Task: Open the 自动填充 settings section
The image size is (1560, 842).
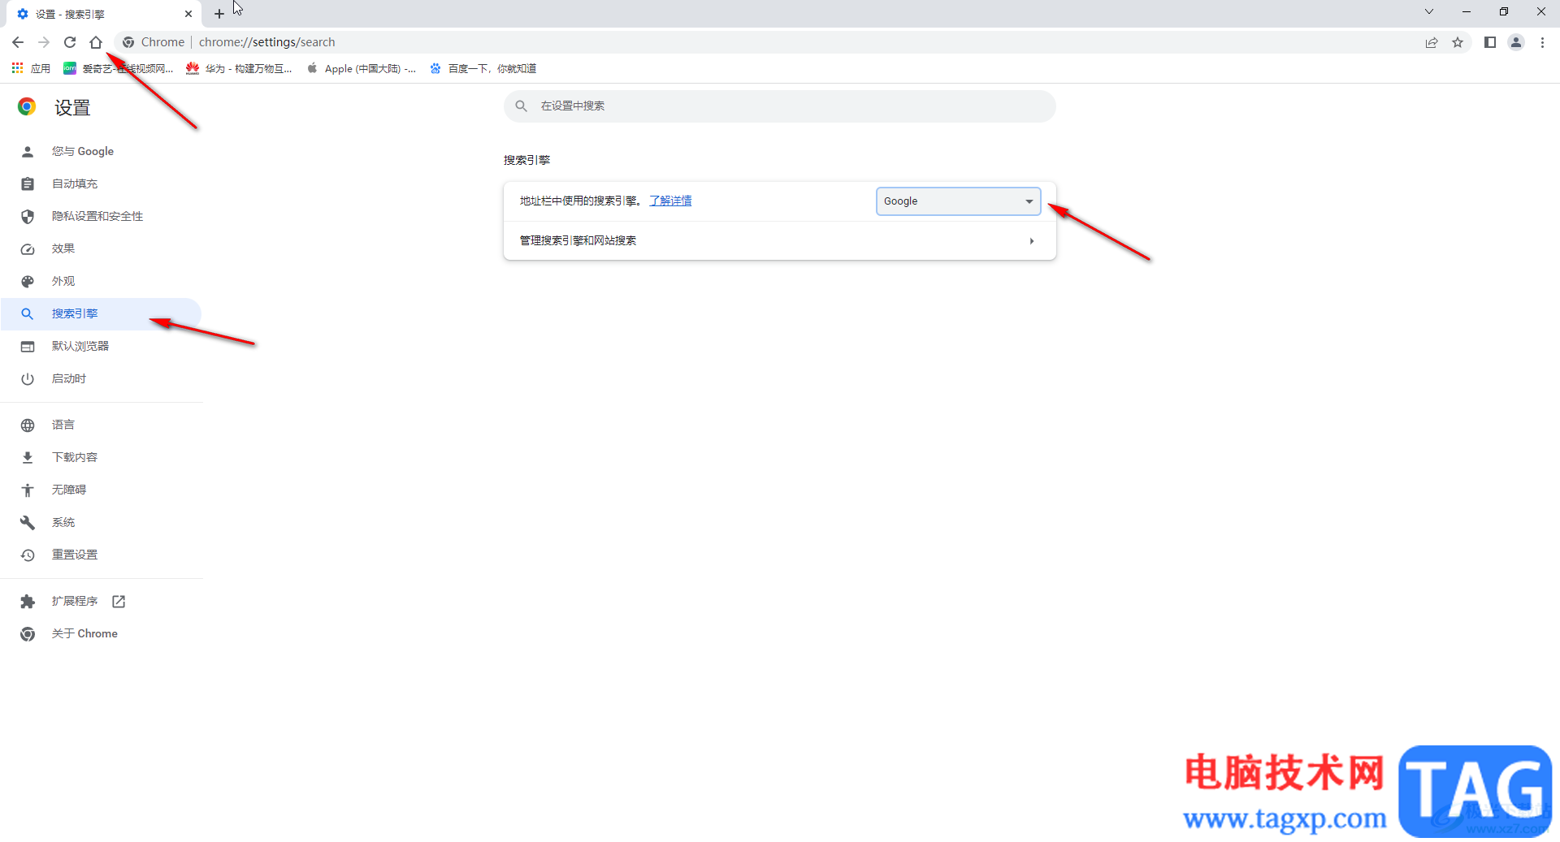Action: (x=101, y=184)
